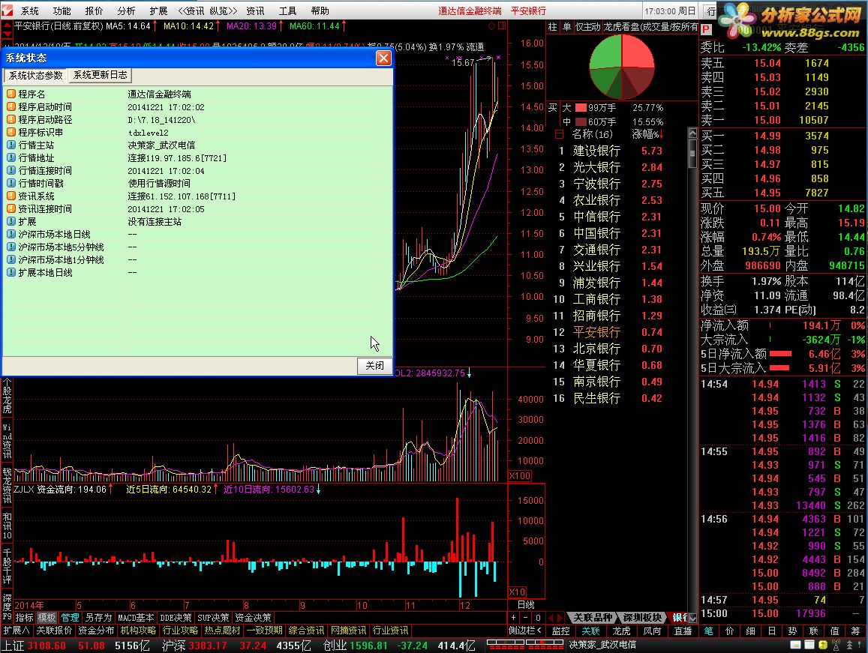This screenshot has width=868, height=653.
Task: Toggle the 细 detail view button
Action: pyautogui.click(x=751, y=631)
